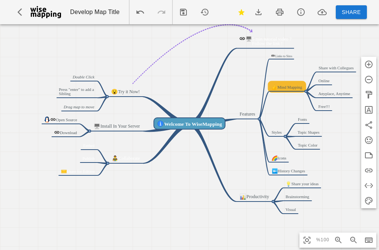Select the 'Fonts' topic
379x250 pixels.
pos(302,120)
